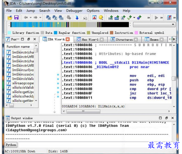Image resolution: width=182 pixels, height=154 pixels.
Task: Open the Options menu
Action: click(93, 11)
